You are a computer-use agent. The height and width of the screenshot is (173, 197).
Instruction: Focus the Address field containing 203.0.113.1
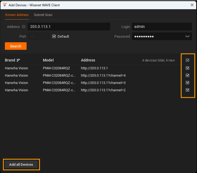(x=69, y=26)
